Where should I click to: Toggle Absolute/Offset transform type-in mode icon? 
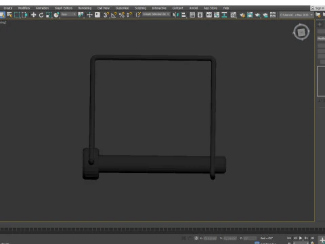(x=196, y=239)
